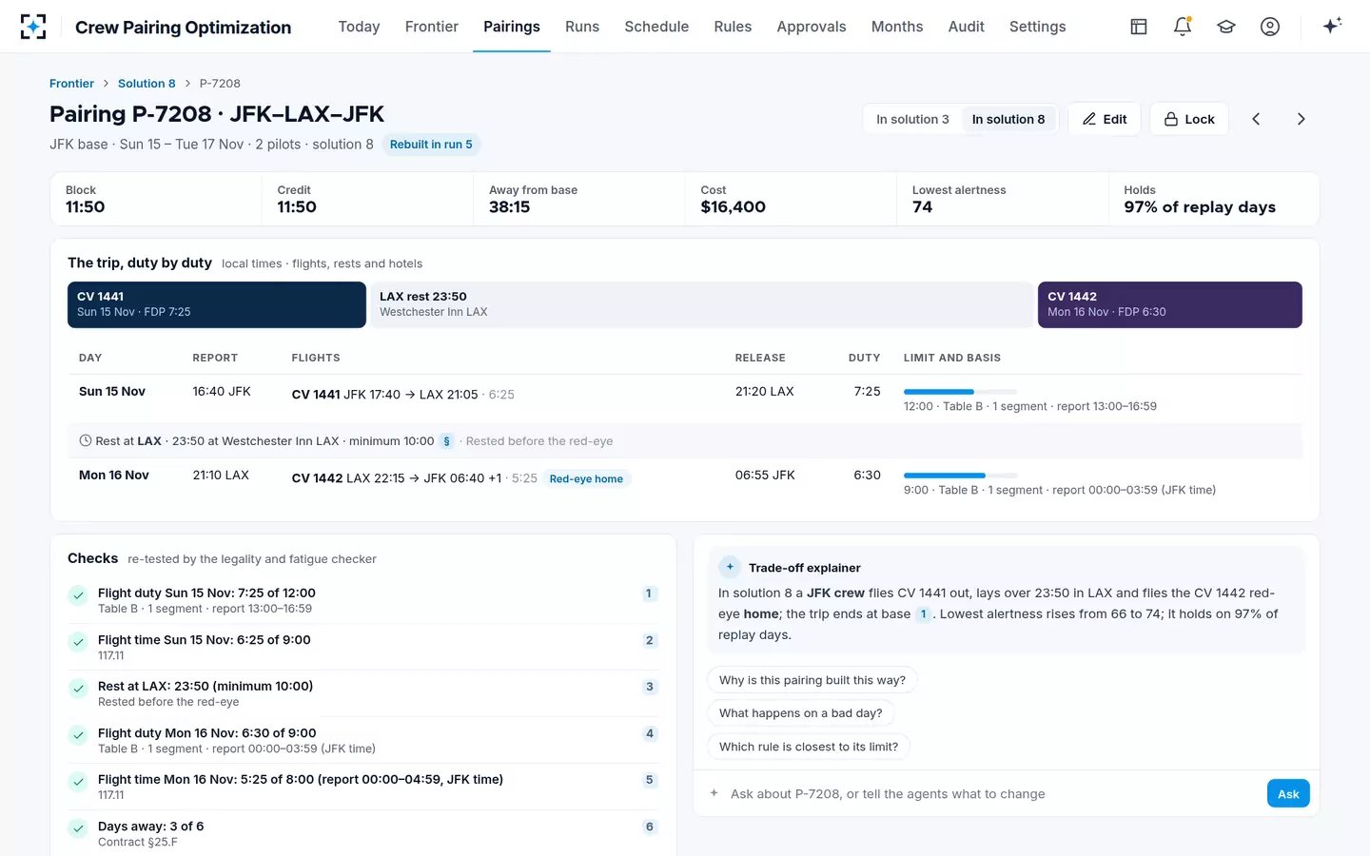Select "Why is this pairing built this way?" suggestion
The width and height of the screenshot is (1370, 856).
812,680
